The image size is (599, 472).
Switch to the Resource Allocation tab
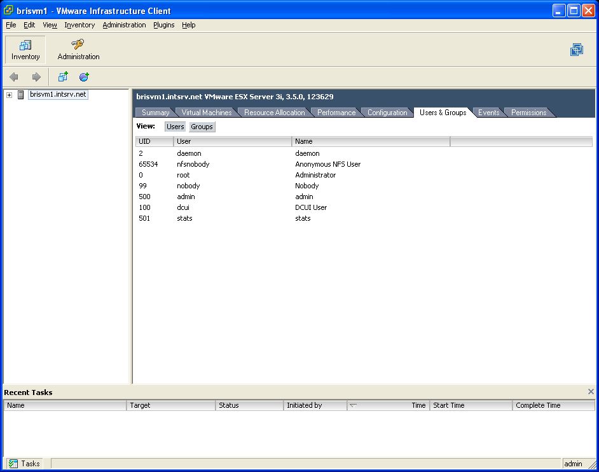(x=275, y=113)
